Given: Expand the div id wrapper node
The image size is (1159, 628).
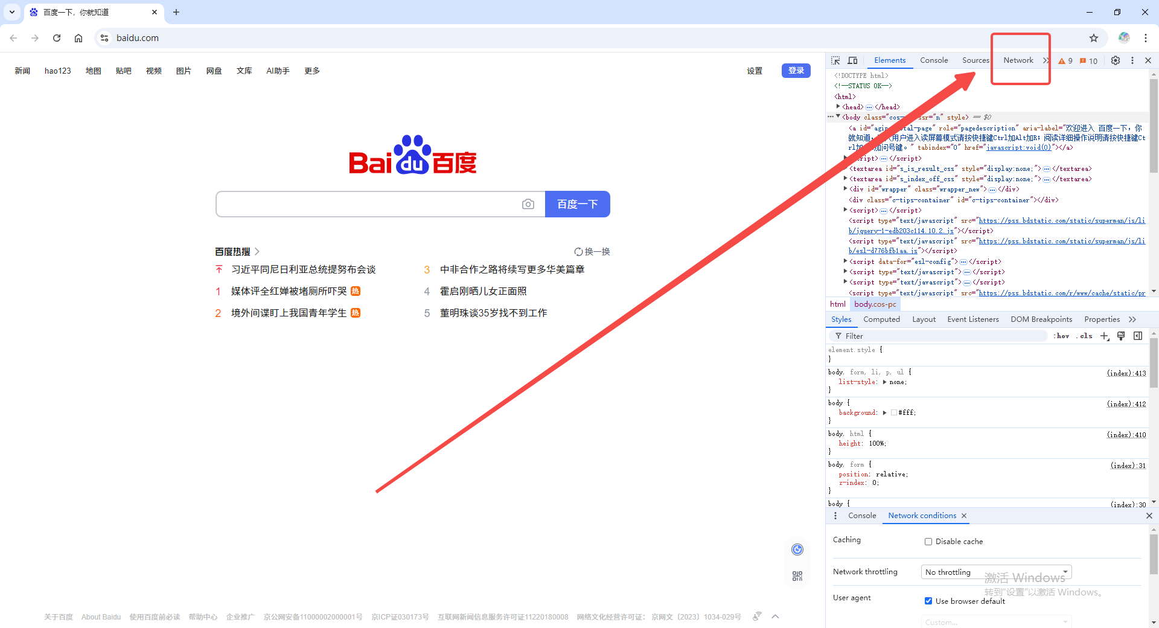Looking at the screenshot, I should pos(845,189).
